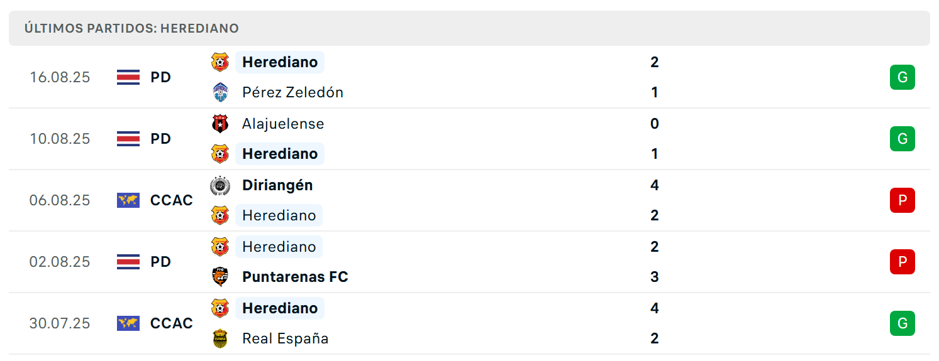Click the Herediano crest in the 30.07.25 match
The height and width of the screenshot is (361, 939).
point(219,308)
